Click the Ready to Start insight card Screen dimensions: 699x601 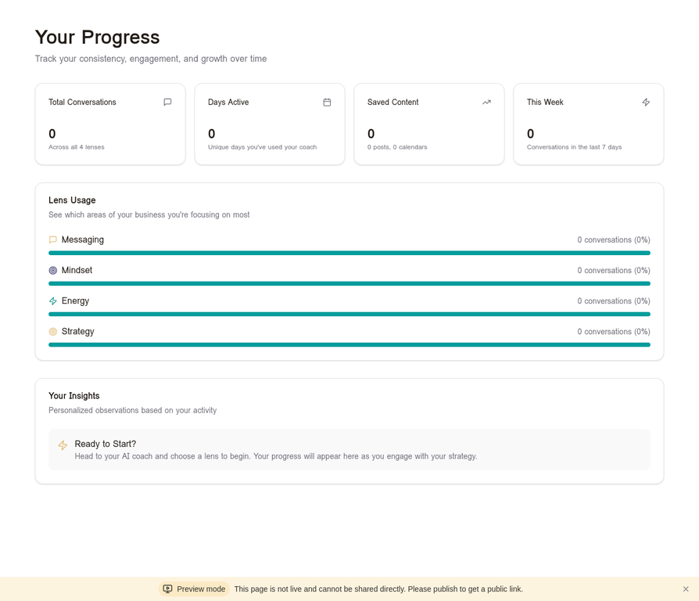(x=349, y=449)
